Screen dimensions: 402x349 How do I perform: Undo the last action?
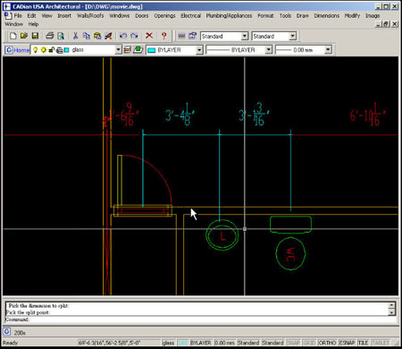coord(123,36)
